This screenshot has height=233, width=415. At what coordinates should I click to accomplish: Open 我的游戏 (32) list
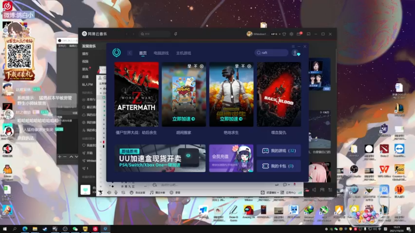[279, 151]
